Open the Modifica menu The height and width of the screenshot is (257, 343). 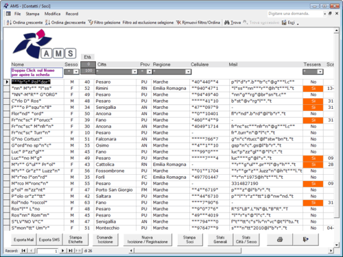point(52,14)
